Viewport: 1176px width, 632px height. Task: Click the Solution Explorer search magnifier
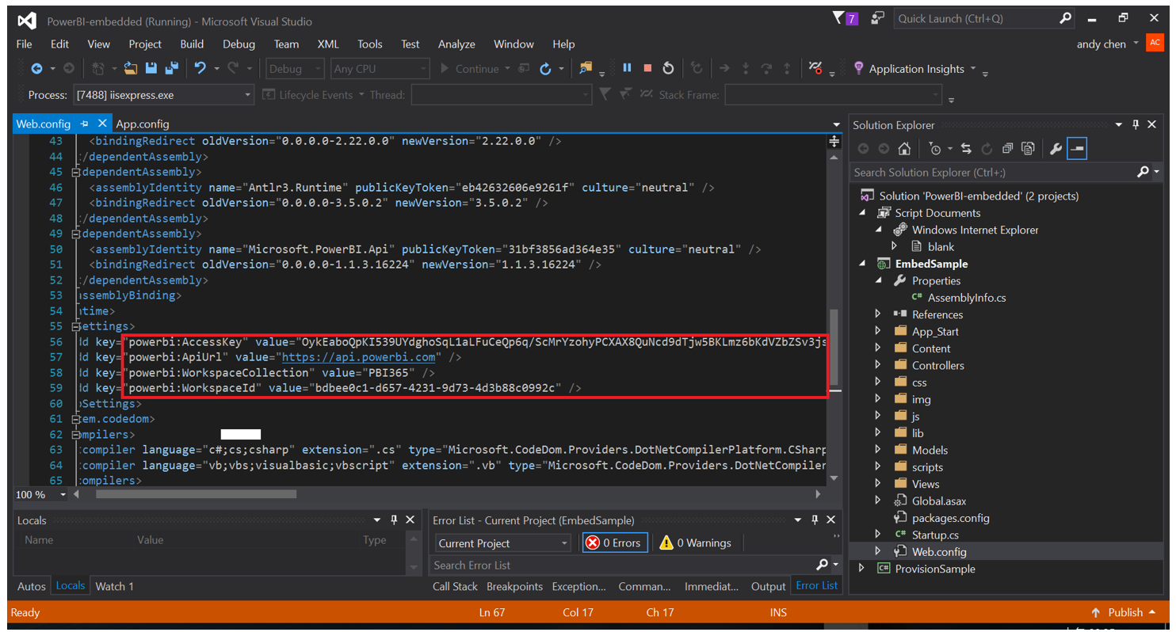[1143, 172]
